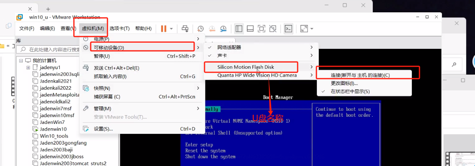Click the Unity mode toolbar icon
Screen dimensions: 475x166
[x=272, y=29]
